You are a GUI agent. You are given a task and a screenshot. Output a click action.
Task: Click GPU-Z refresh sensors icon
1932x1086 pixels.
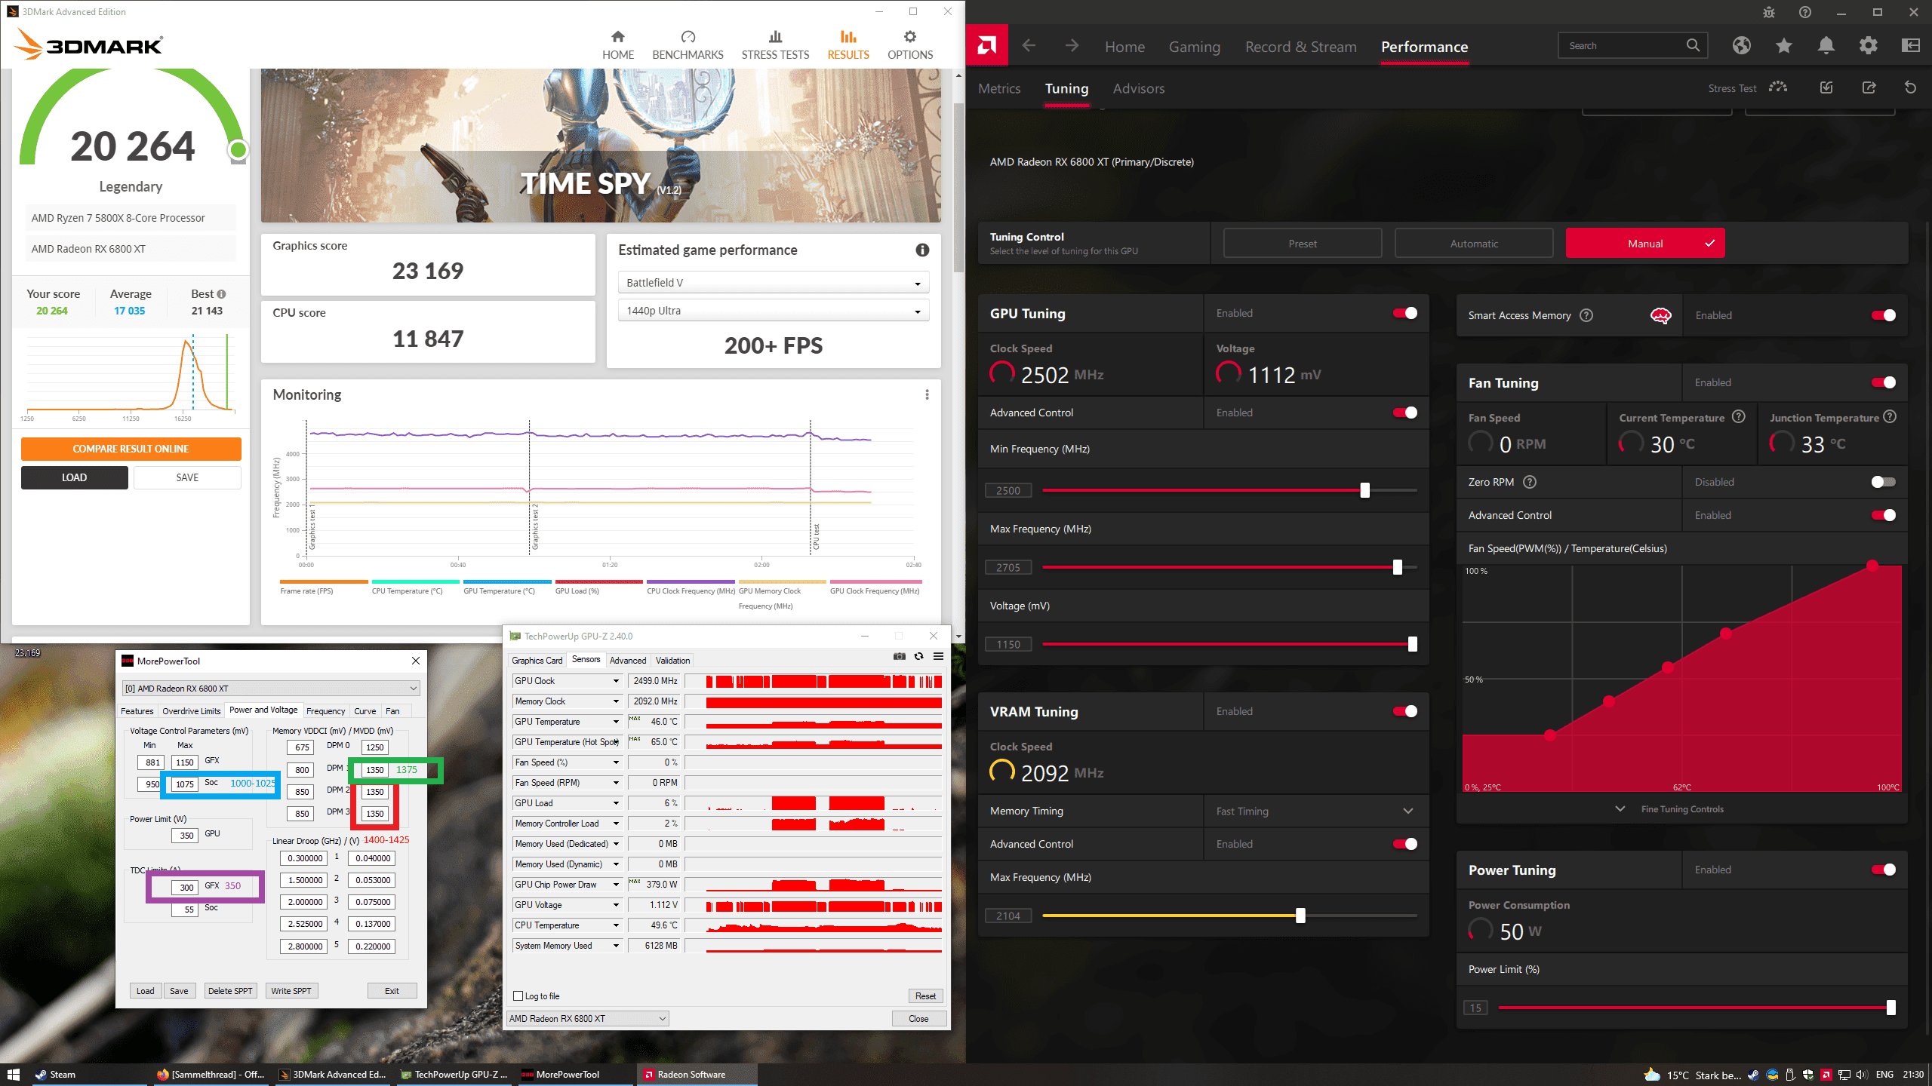click(x=918, y=656)
